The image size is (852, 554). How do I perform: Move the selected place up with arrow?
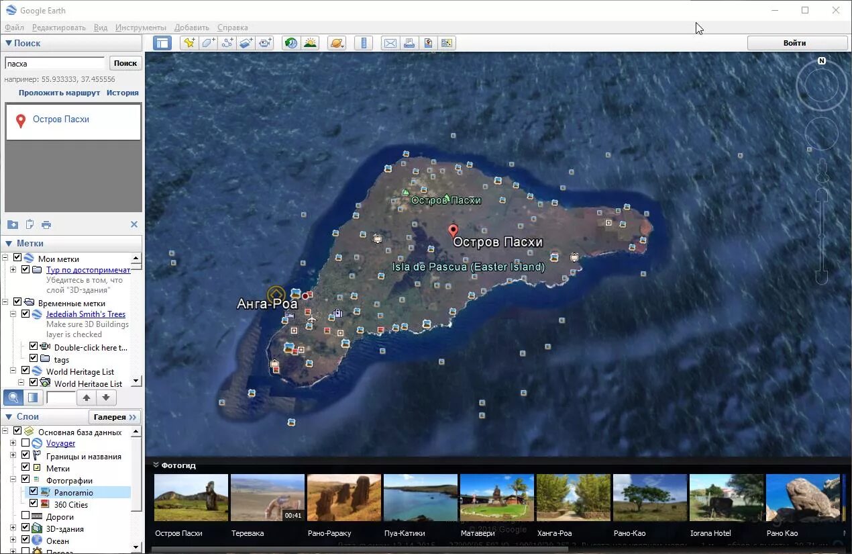click(87, 398)
